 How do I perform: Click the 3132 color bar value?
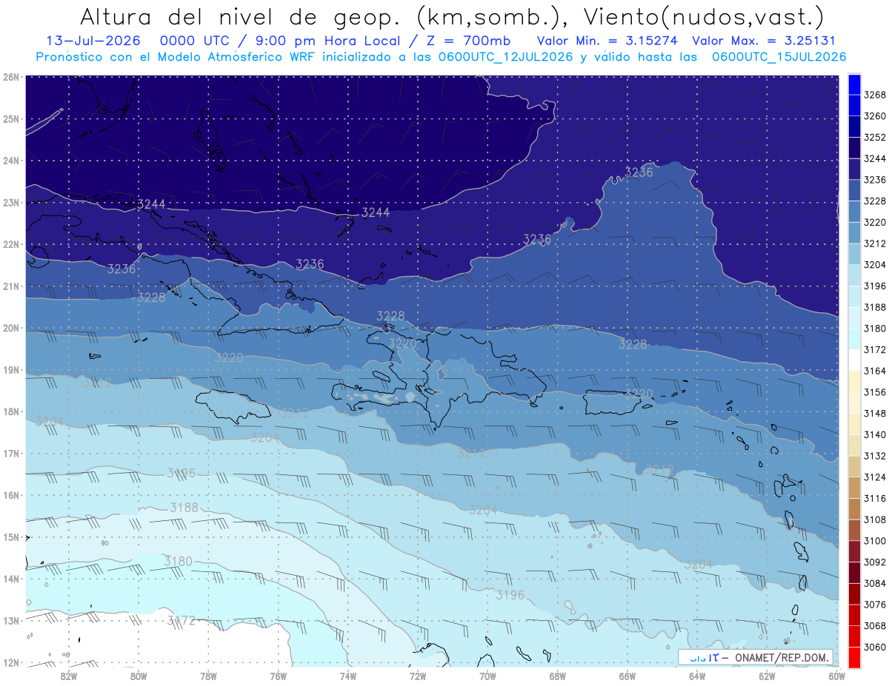875,456
